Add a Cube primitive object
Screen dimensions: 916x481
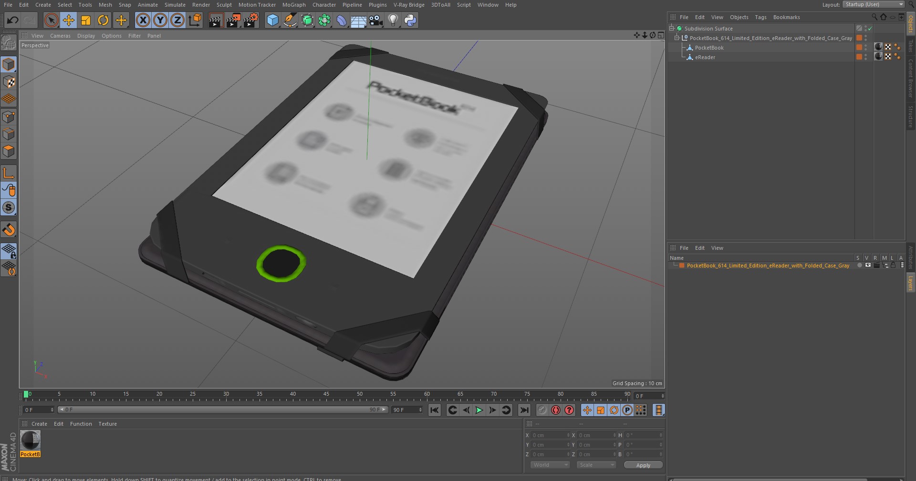click(272, 20)
